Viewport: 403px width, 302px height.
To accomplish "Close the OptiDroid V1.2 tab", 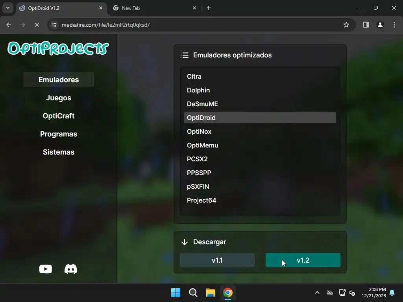I will [x=101, y=8].
